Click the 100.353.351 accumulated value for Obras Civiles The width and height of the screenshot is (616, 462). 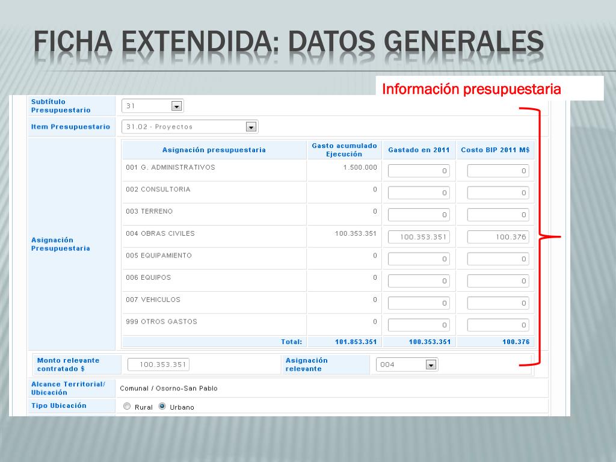click(356, 233)
